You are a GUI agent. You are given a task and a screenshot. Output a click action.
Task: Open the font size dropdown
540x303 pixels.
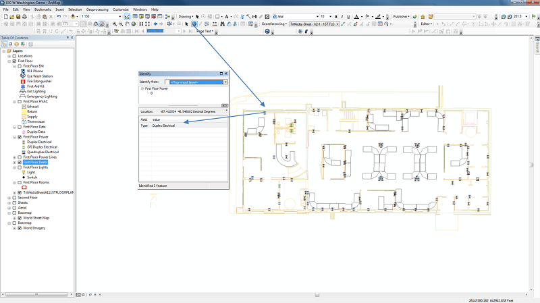pyautogui.click(x=330, y=16)
